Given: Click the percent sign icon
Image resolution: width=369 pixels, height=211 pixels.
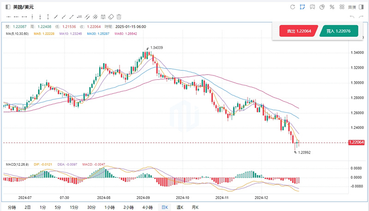Looking at the screenshot, I should click(x=332, y=7).
